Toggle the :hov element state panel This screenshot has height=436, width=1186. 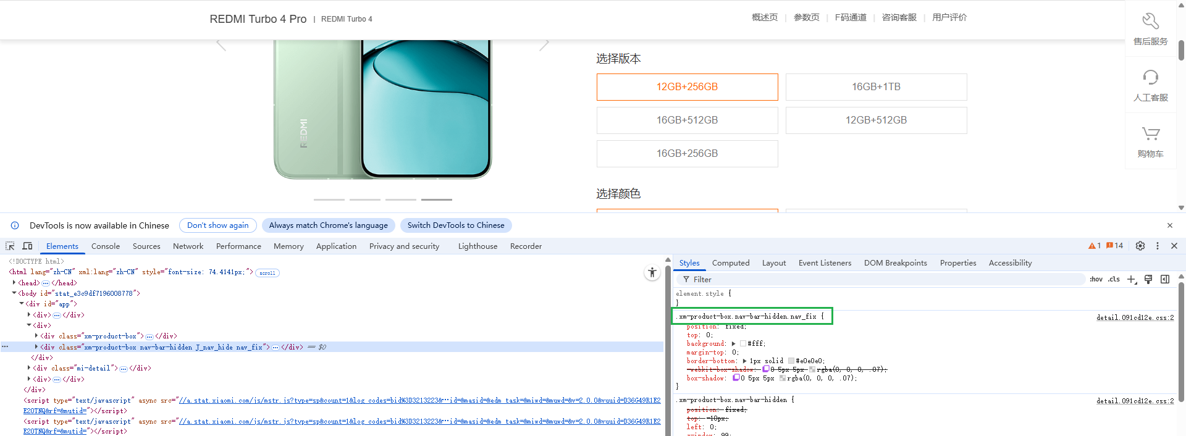pos(1096,279)
